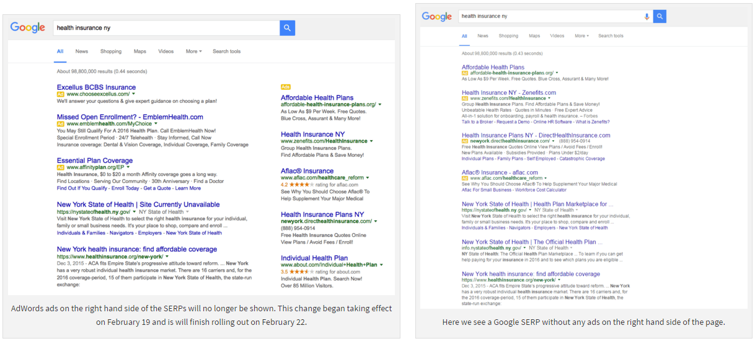Select the Maps tab in the left-hand screenshot
Viewport: 755px width, 341px height.
[x=140, y=51]
